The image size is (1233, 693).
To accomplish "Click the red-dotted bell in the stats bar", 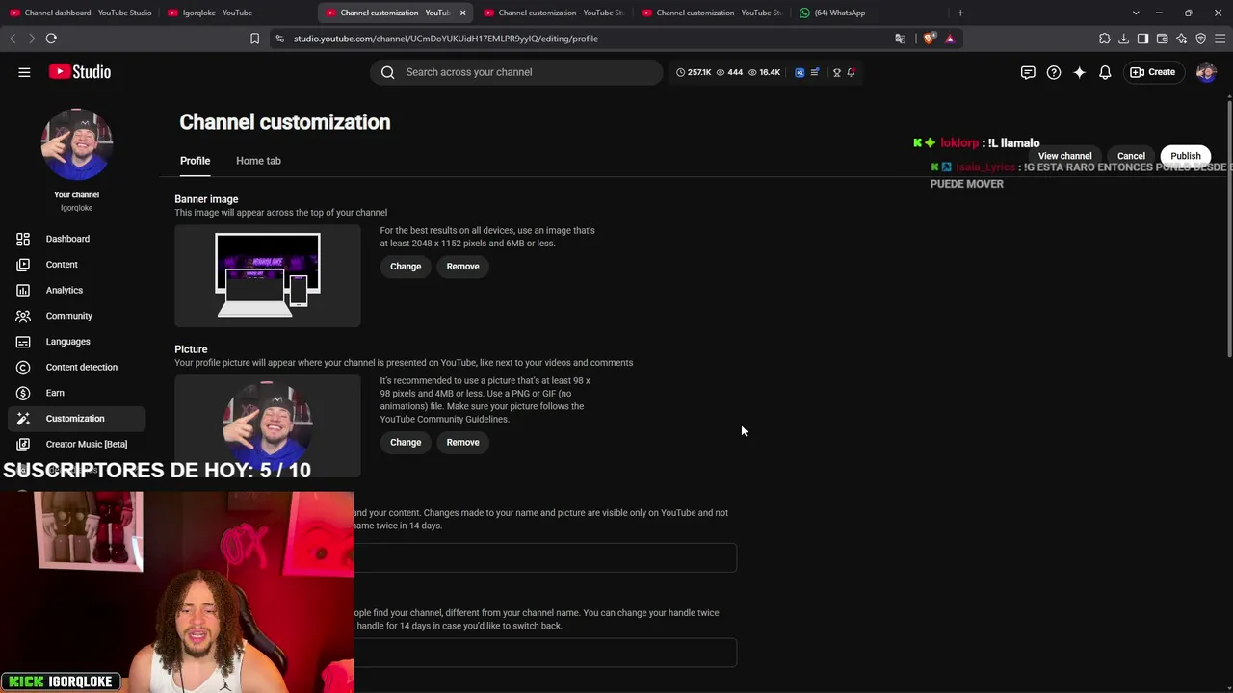I will click(851, 72).
